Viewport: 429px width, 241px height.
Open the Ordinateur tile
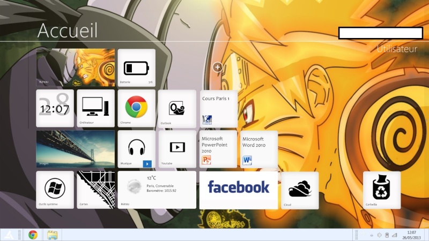click(x=96, y=108)
